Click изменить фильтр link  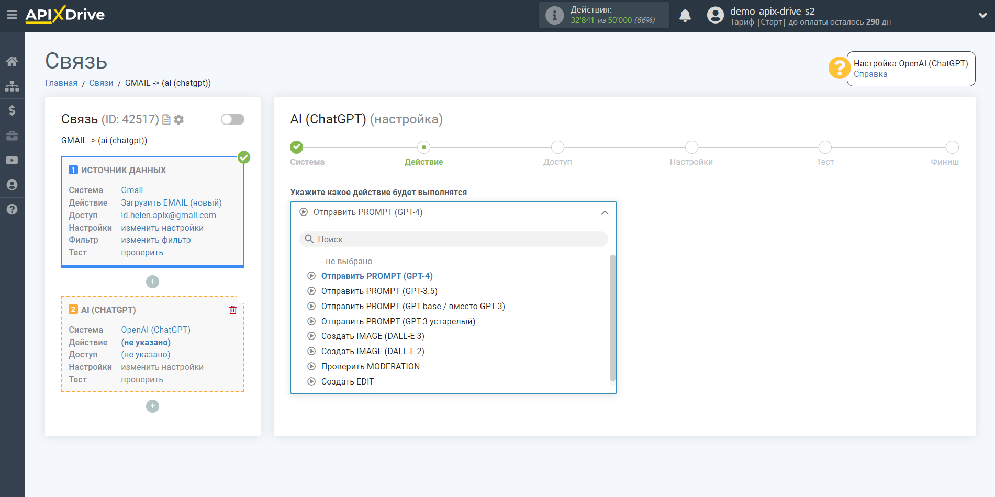click(156, 240)
